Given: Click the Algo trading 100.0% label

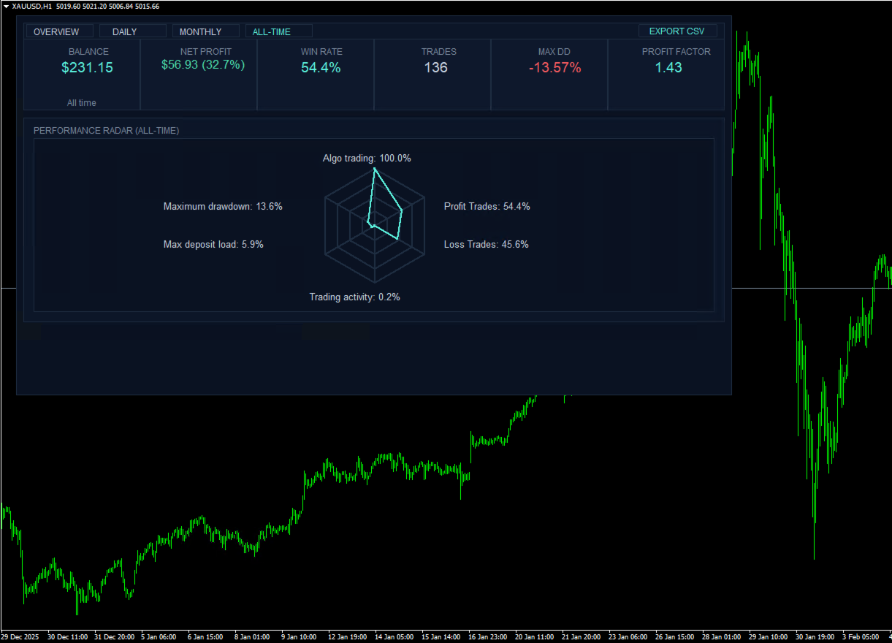Looking at the screenshot, I should pyautogui.click(x=367, y=158).
